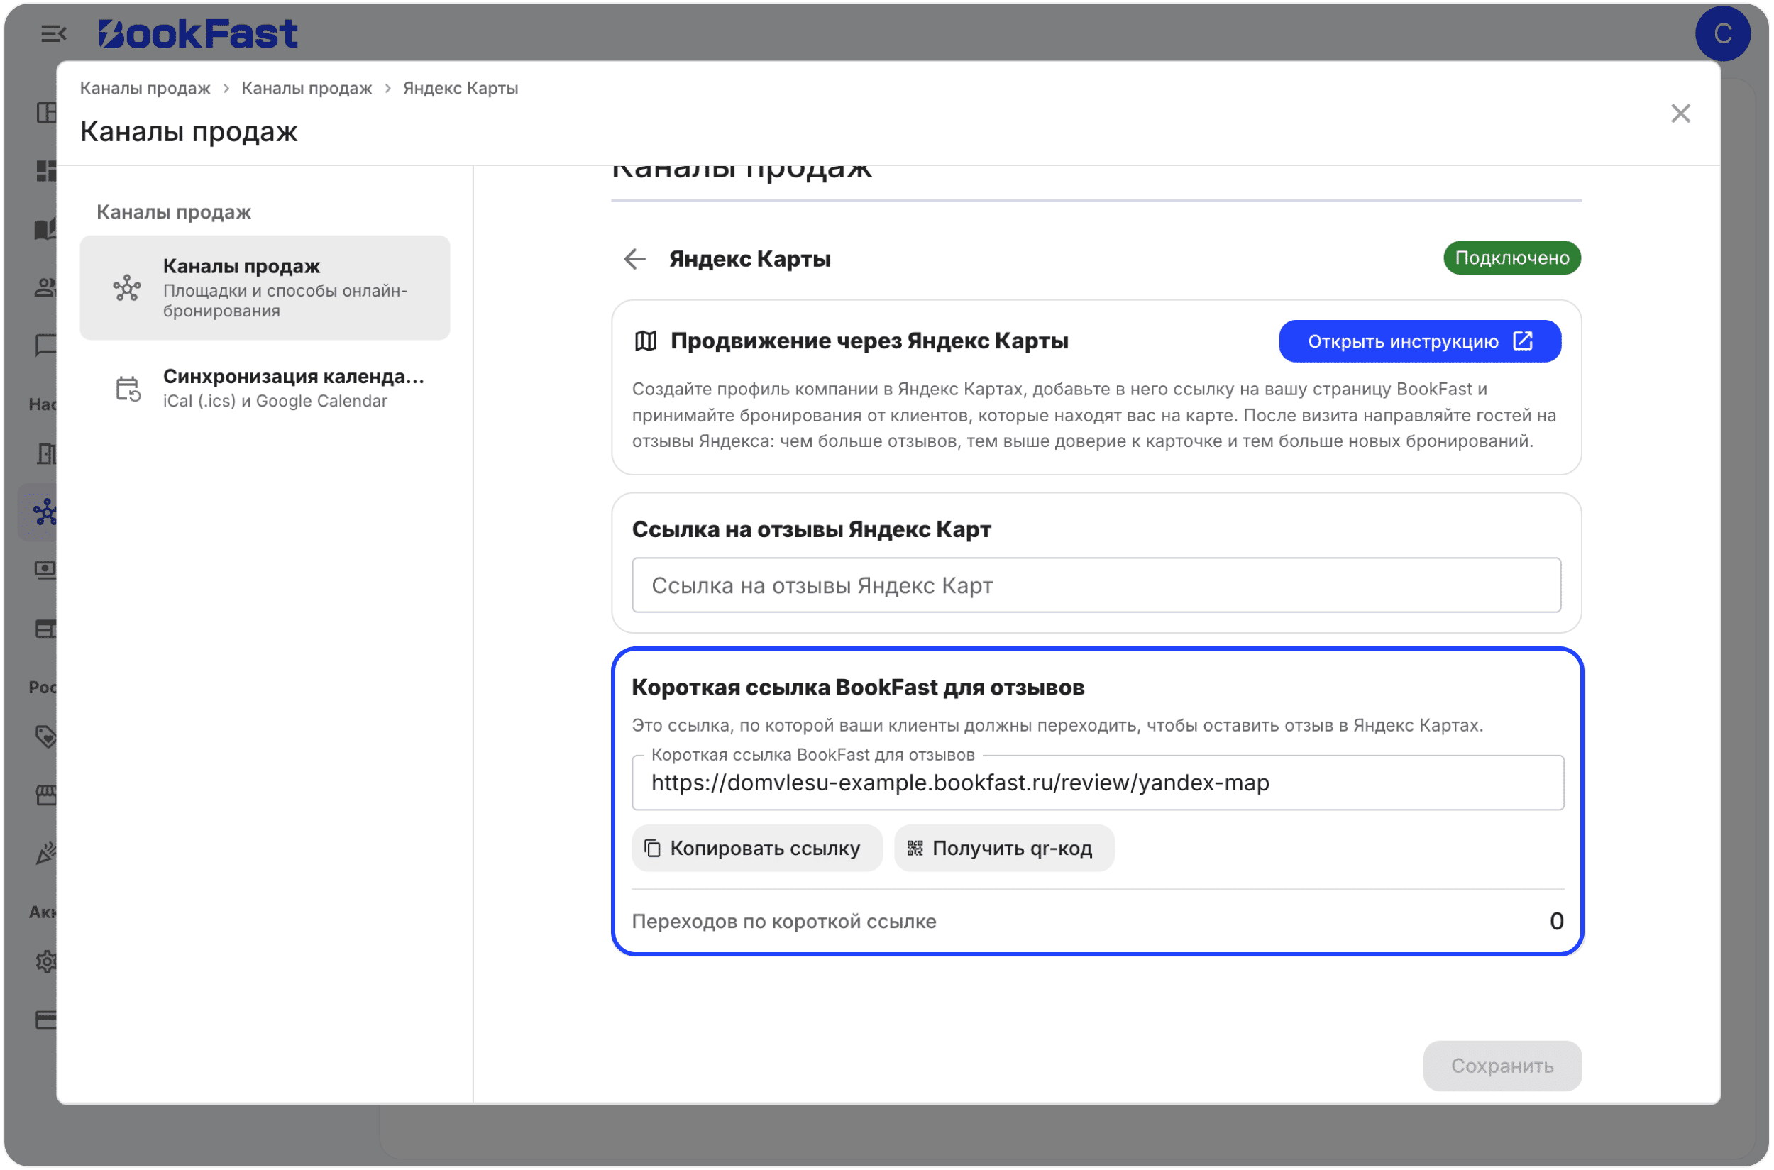Click the "Короткая ссылка BookFast для отзывов" bold heading

(857, 688)
